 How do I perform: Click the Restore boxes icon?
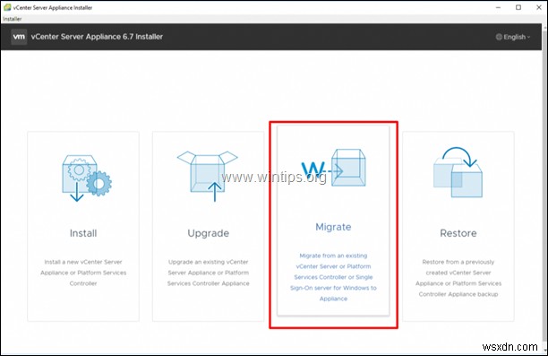458,172
